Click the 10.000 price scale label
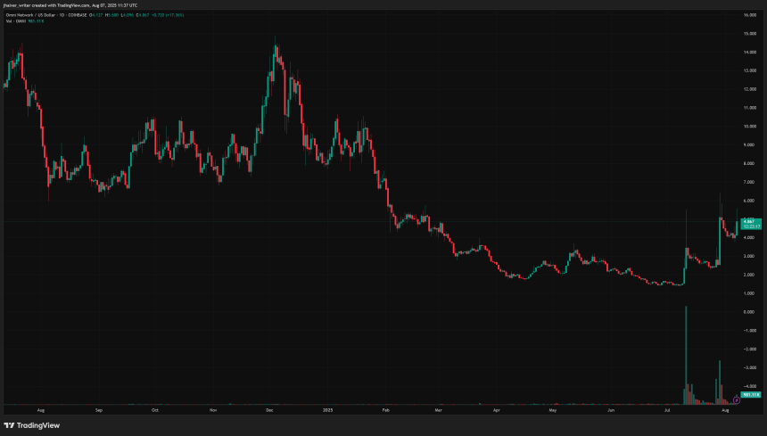The height and width of the screenshot is (436, 767). point(750,126)
